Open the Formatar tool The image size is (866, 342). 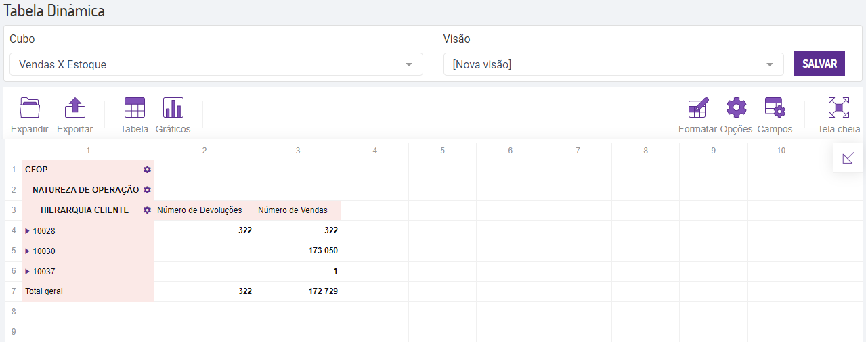click(x=697, y=108)
